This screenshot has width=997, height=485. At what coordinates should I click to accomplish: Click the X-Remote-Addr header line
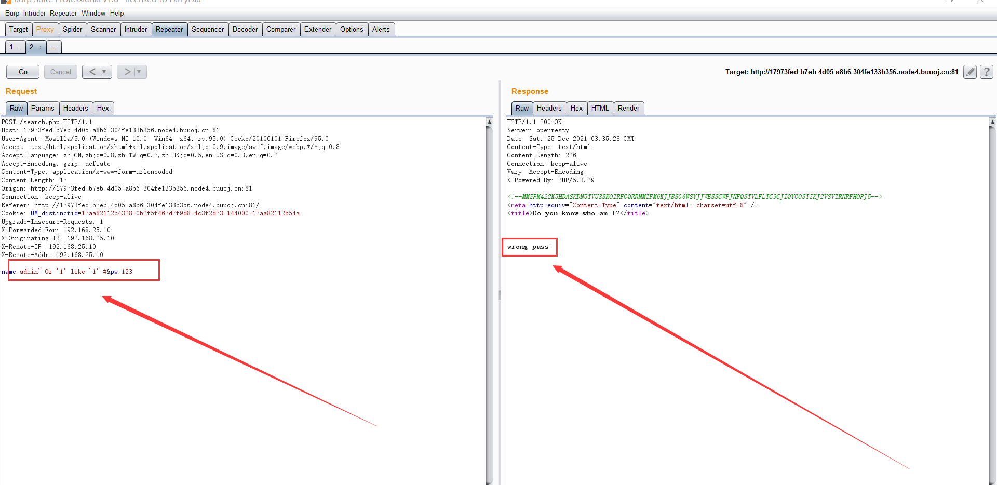[52, 255]
